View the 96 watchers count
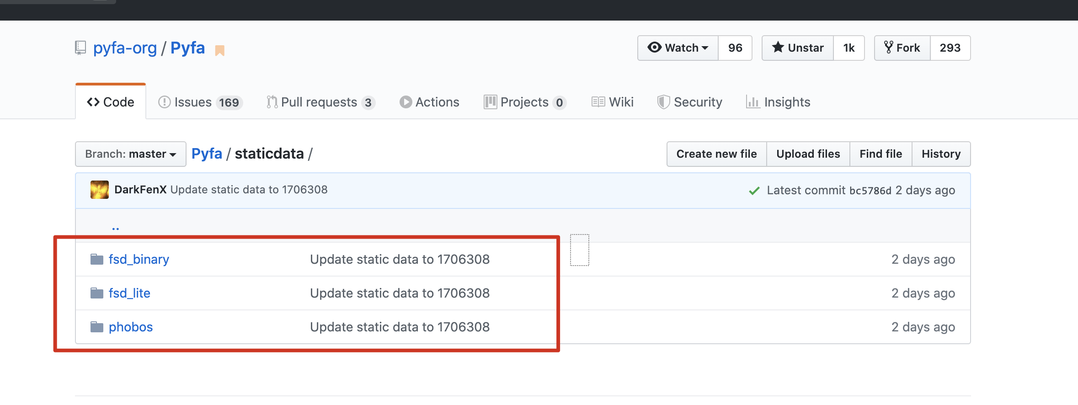 pos(735,48)
